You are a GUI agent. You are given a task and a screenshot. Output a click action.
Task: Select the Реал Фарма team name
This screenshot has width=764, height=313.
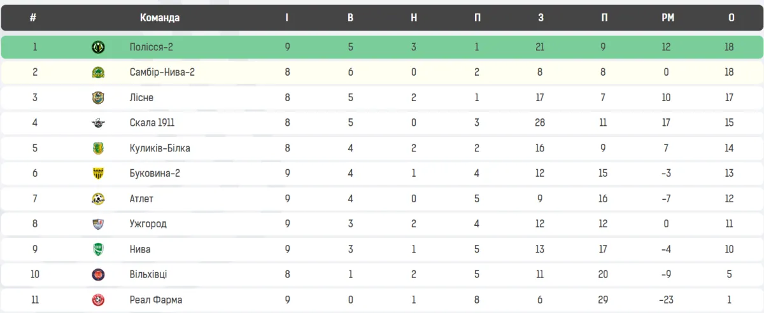[155, 300]
